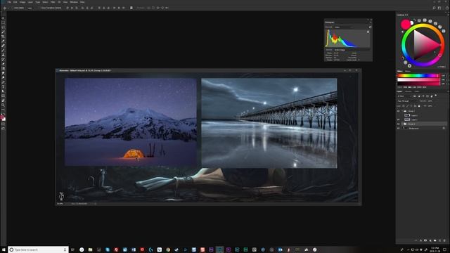Select the Zoom tool
The image size is (450, 253).
click(x=3, y=105)
